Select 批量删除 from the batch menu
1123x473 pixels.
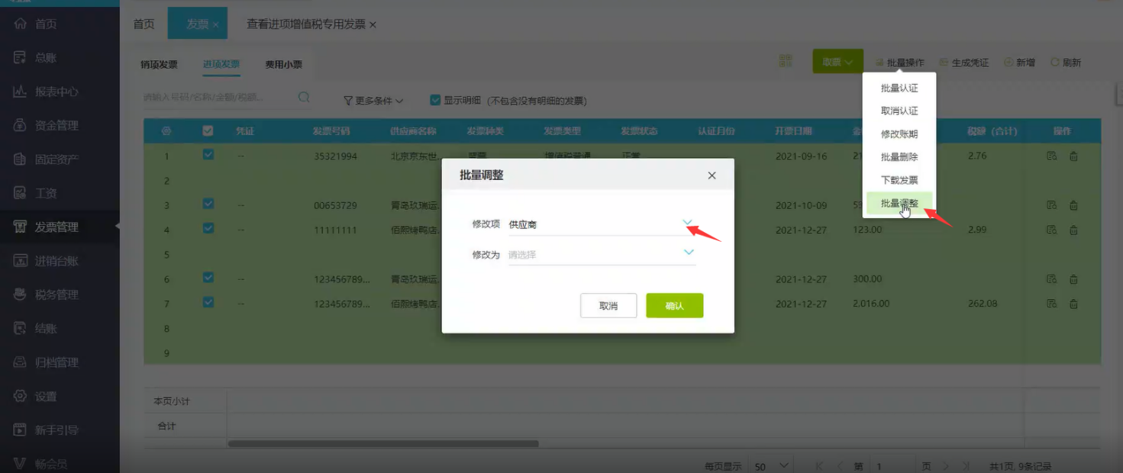[899, 157]
